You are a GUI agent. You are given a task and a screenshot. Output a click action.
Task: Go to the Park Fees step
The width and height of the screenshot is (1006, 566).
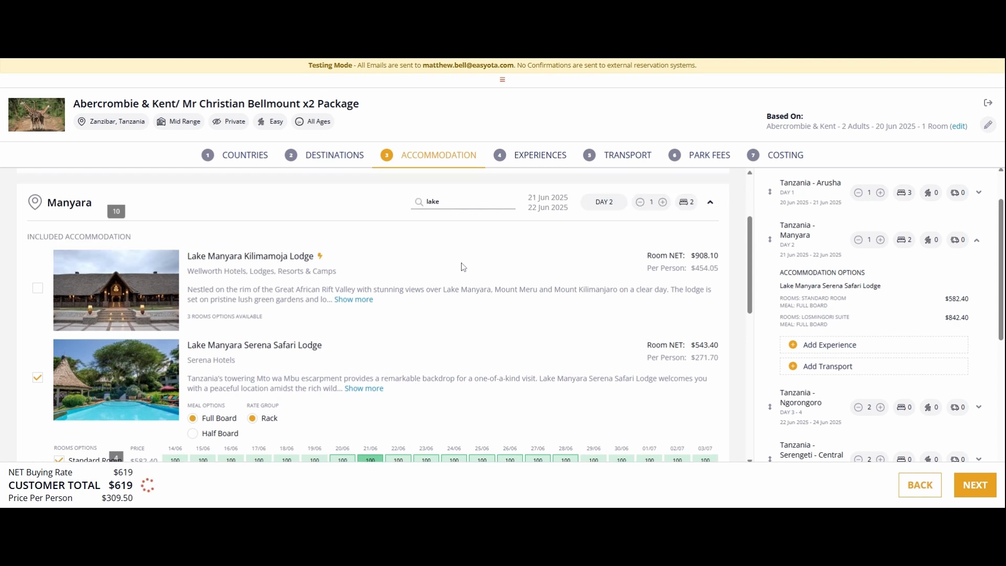pyautogui.click(x=699, y=155)
